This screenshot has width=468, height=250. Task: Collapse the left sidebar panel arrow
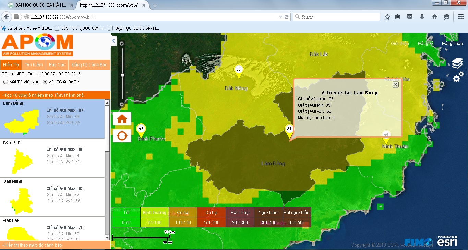113,41
